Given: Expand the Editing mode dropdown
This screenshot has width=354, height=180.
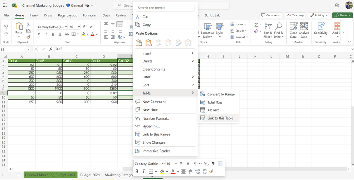Looking at the screenshot, I should tap(319, 15).
